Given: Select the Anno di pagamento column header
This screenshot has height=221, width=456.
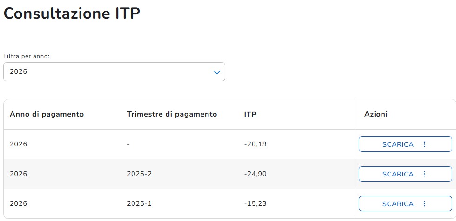Looking at the screenshot, I should point(47,114).
